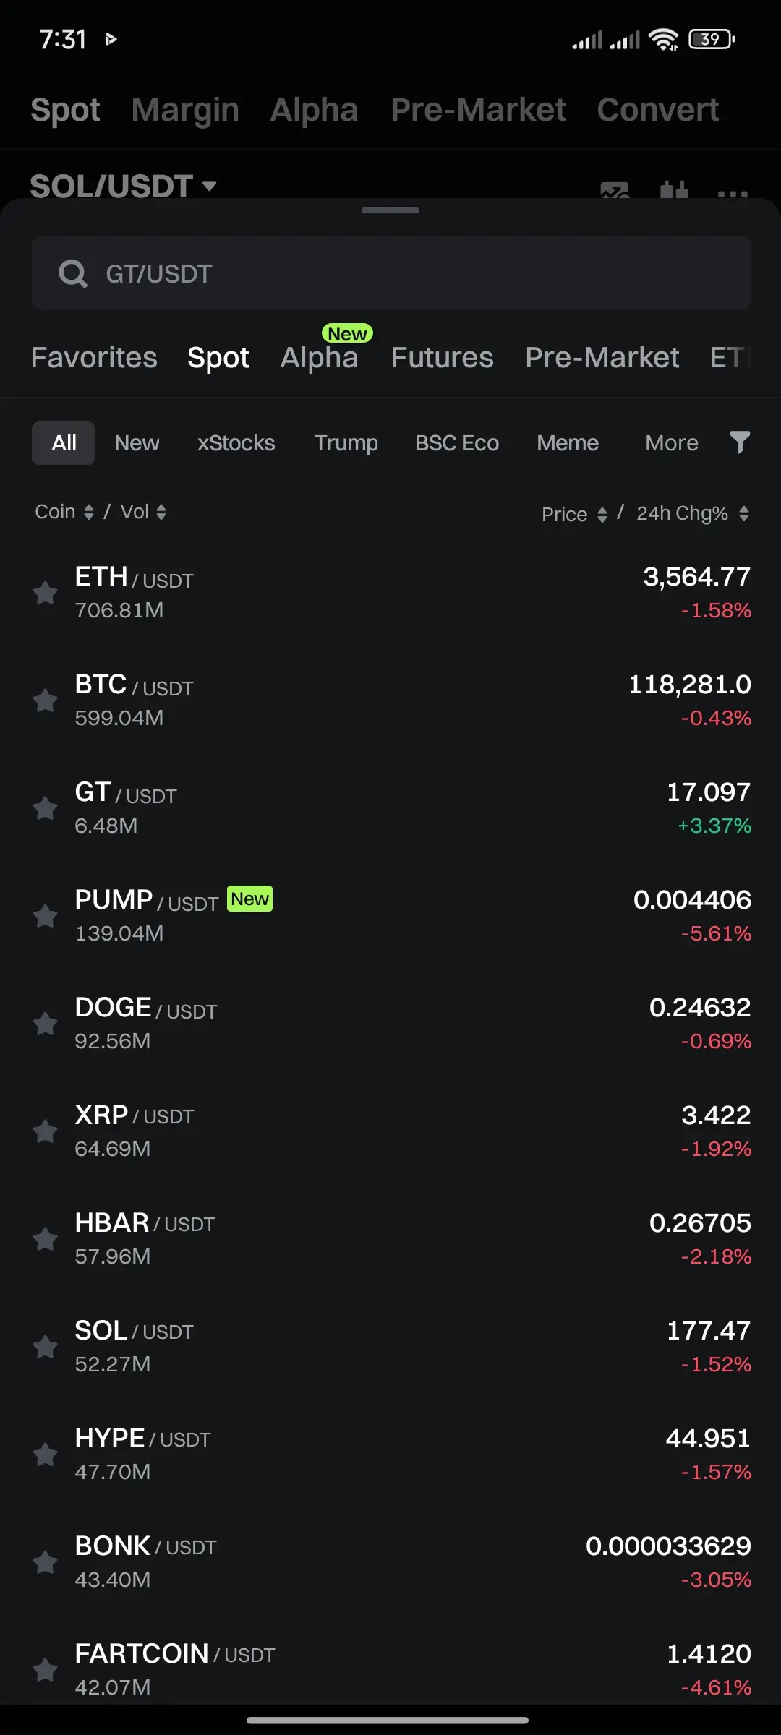This screenshot has width=781, height=1735.
Task: Tap the star next to PUMP/USDT
Action: pos(45,916)
